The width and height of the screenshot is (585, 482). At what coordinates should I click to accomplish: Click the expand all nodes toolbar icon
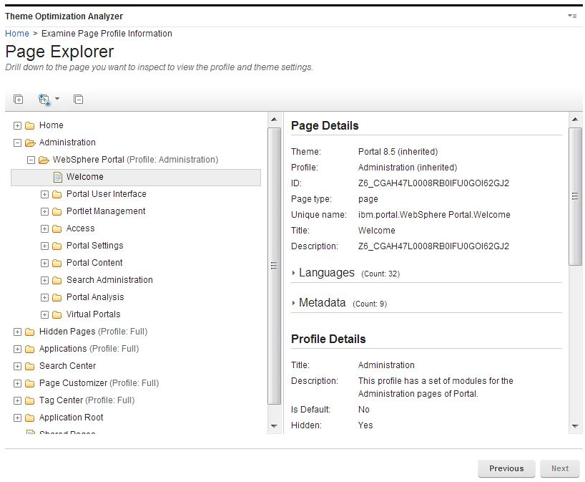(18, 100)
